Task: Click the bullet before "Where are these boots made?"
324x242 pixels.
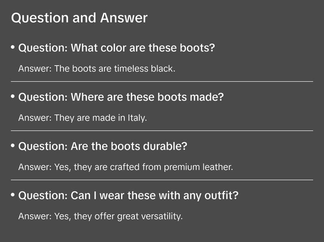Action: click(13, 97)
